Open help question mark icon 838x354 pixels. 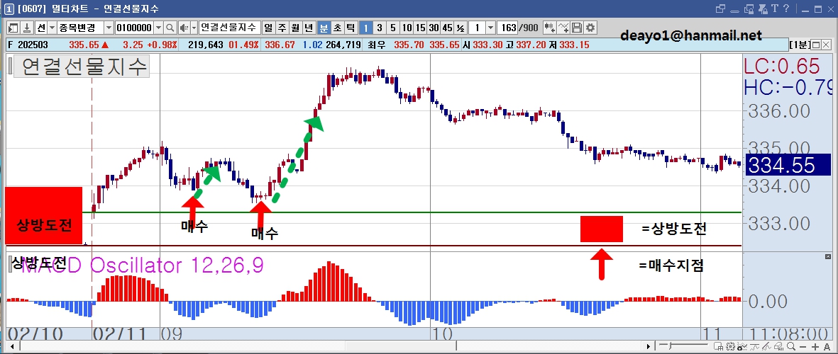786,8
